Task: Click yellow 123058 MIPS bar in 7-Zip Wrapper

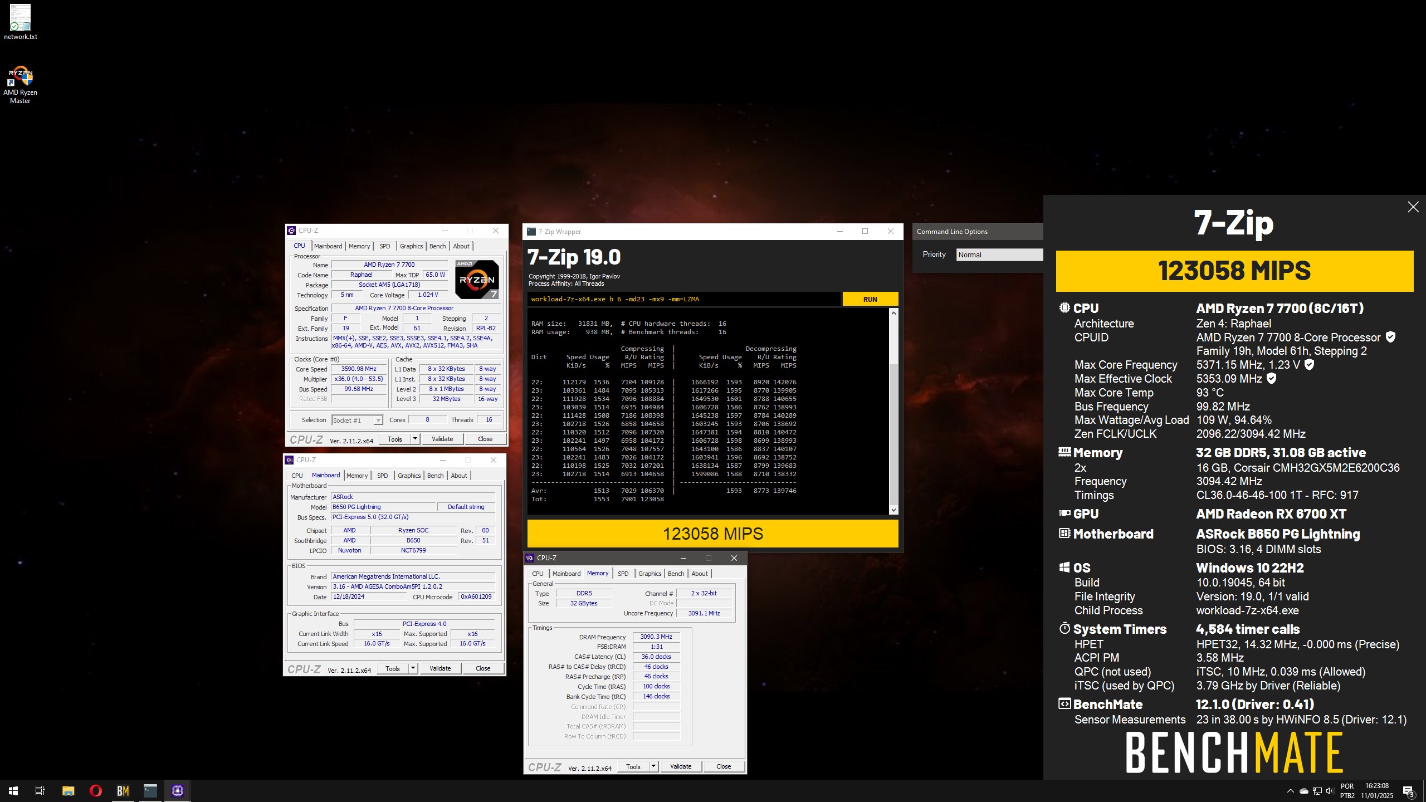Action: 712,534
